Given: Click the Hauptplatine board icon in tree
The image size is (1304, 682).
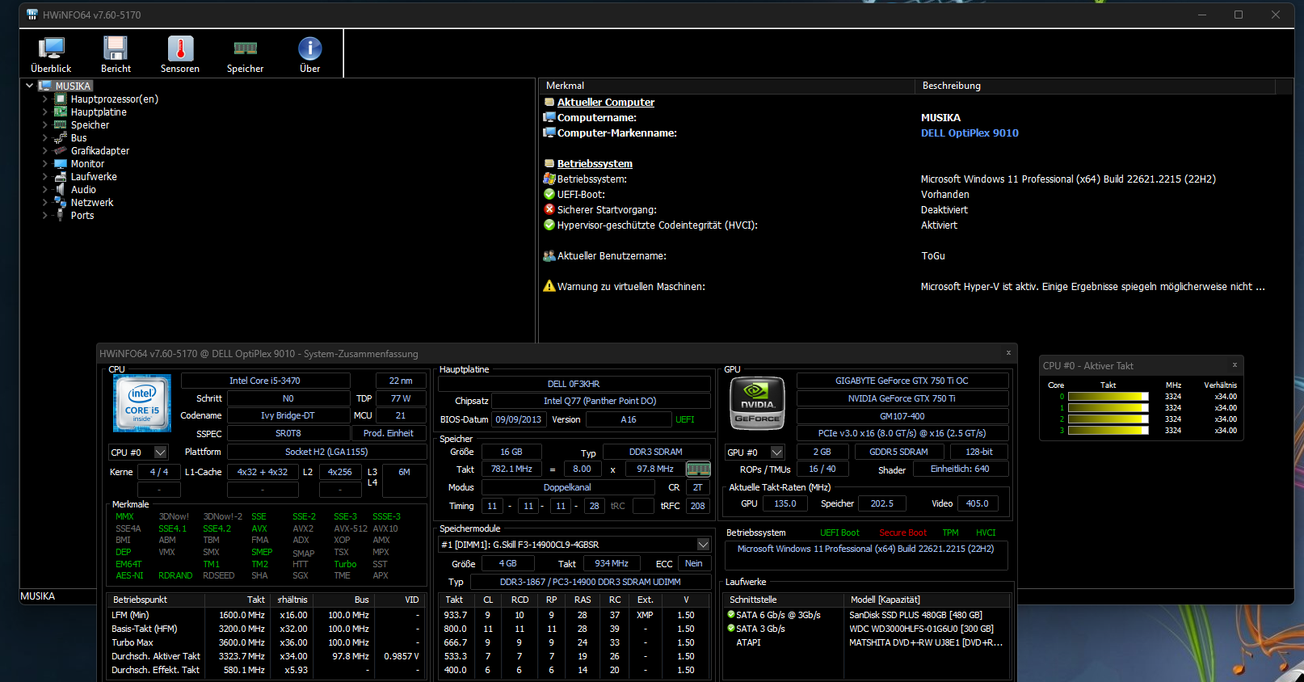Looking at the screenshot, I should [61, 112].
